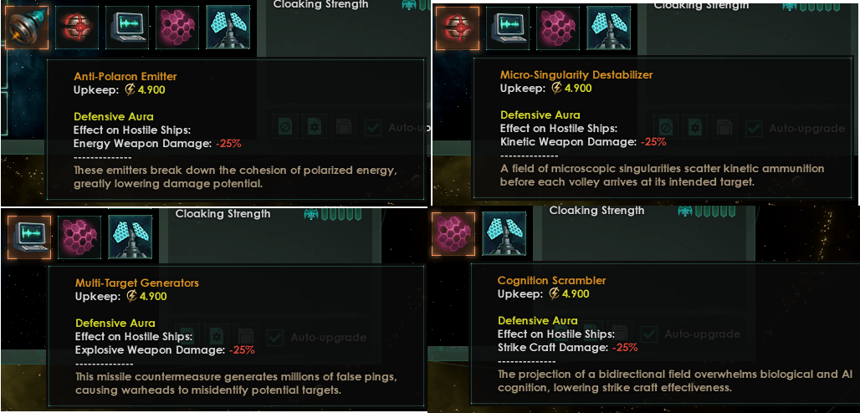Image resolution: width=860 pixels, height=413 pixels.
Task: Click the highlighted pink Cognition Scrambler icon
Action: (453, 234)
